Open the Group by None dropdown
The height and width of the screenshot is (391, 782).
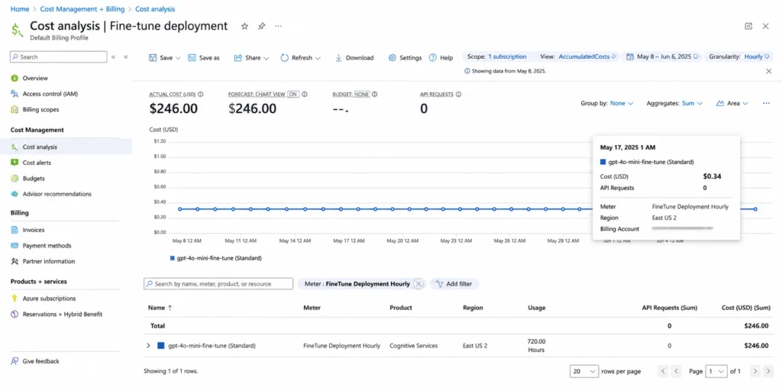(607, 103)
